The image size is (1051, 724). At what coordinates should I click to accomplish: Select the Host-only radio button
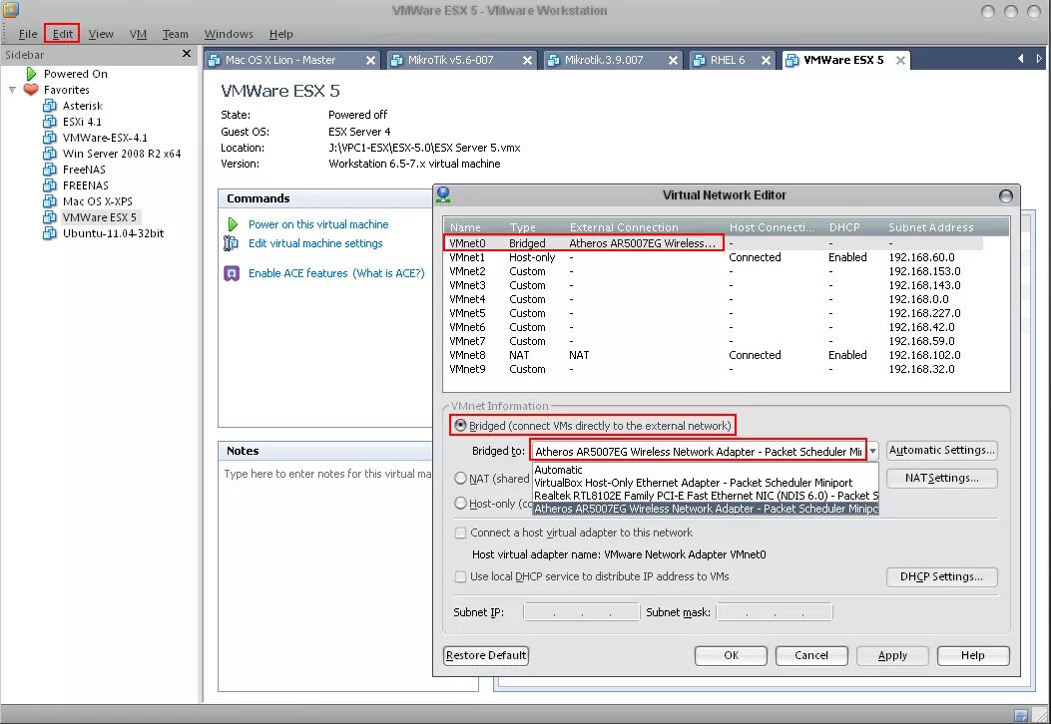pos(460,503)
